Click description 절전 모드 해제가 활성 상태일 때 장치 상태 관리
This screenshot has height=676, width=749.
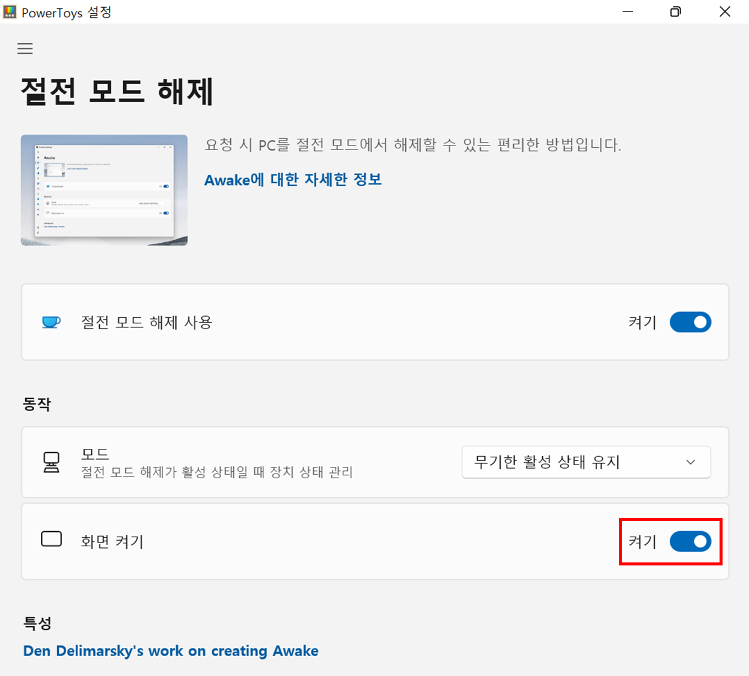[217, 472]
